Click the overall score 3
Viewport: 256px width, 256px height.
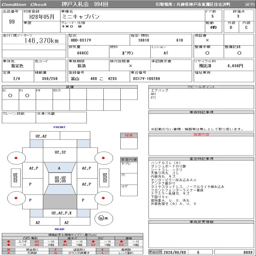click(x=238, y=16)
